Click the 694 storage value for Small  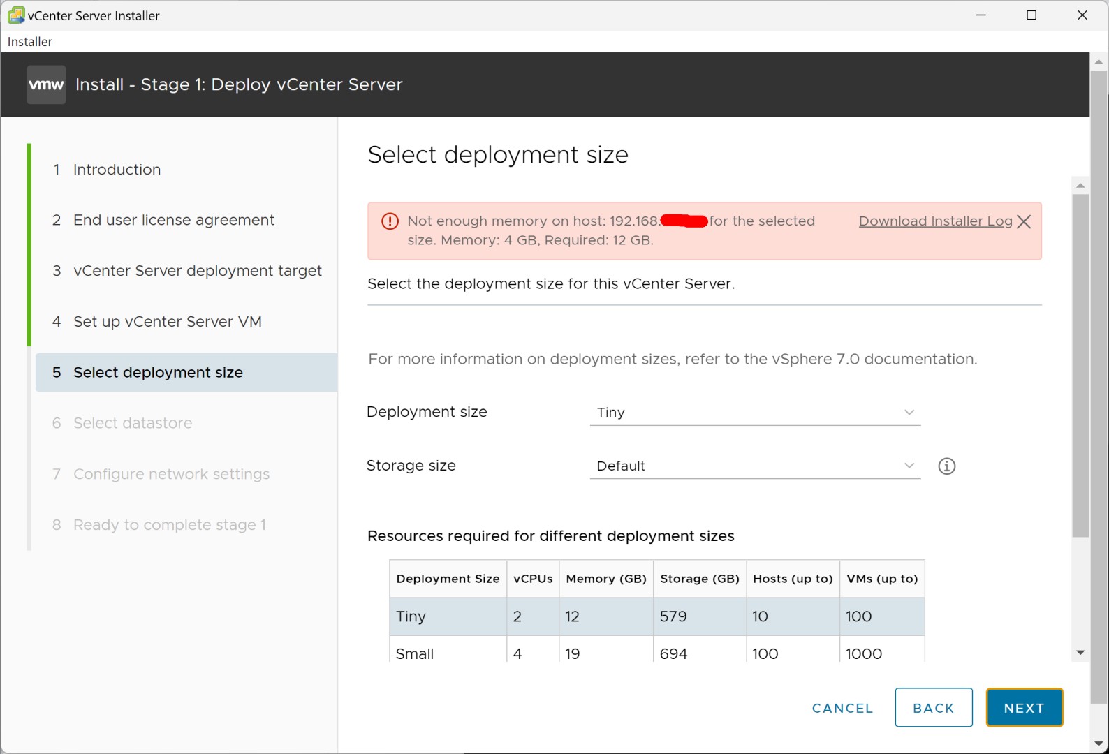point(673,654)
